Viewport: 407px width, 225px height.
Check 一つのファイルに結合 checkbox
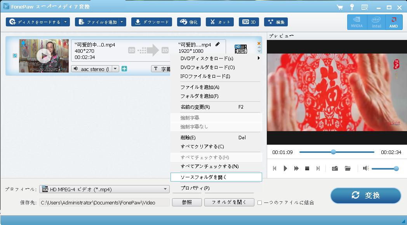click(259, 203)
